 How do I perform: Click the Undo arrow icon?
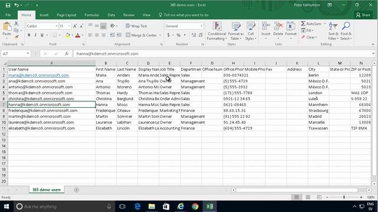tap(17, 5)
